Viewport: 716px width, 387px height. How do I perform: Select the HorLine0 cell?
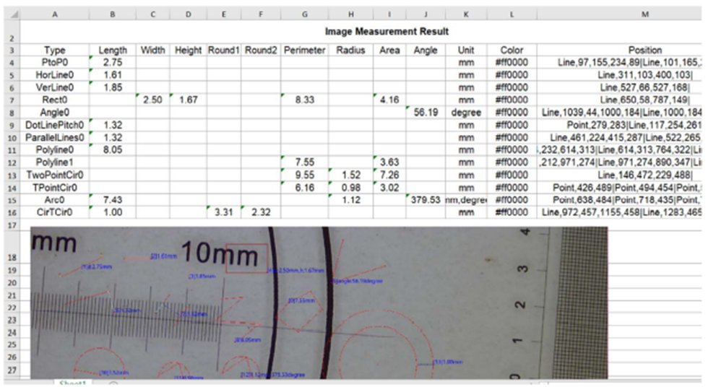point(55,75)
